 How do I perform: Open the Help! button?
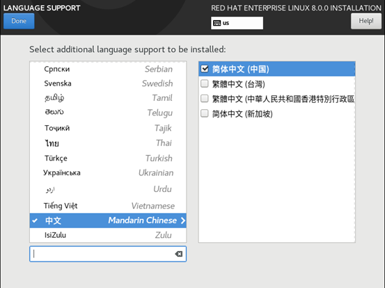[x=366, y=21]
